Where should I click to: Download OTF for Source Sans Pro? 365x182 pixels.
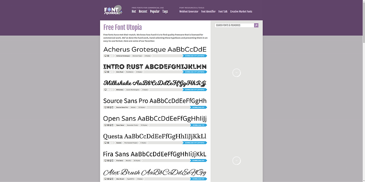tap(198, 107)
